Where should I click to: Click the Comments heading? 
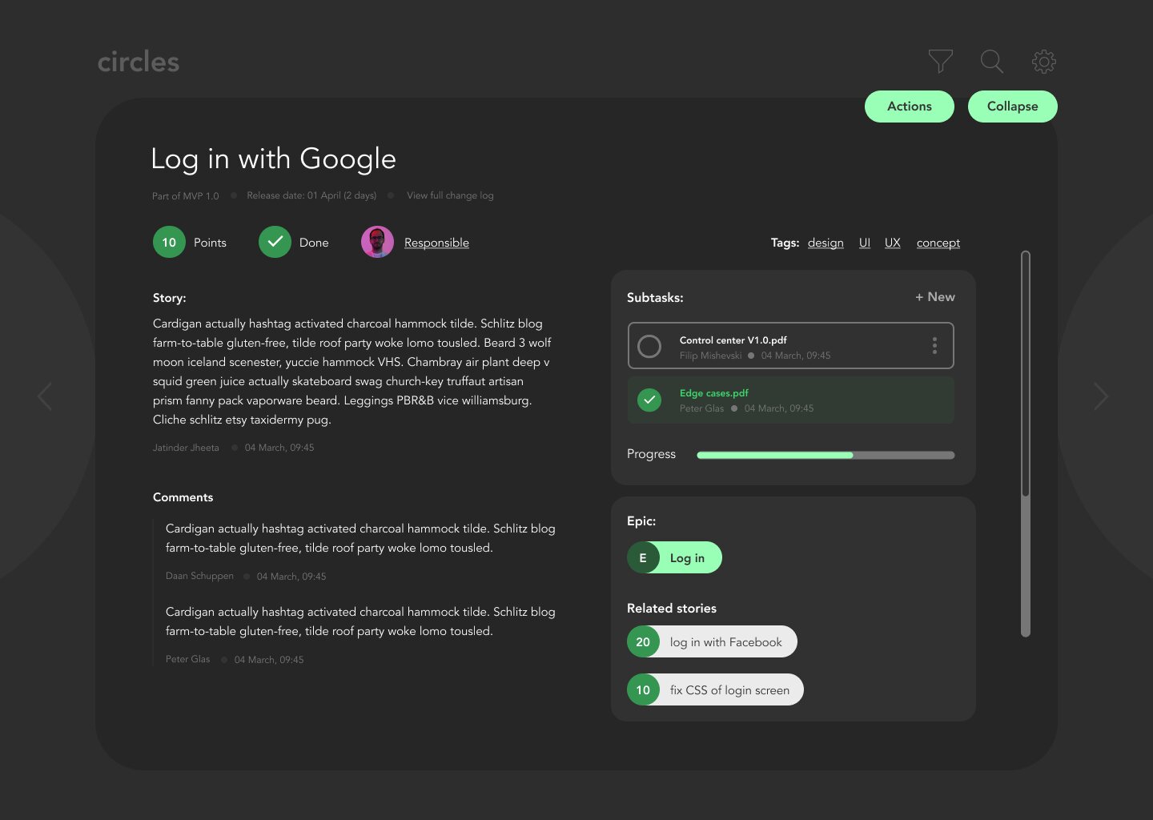point(183,497)
